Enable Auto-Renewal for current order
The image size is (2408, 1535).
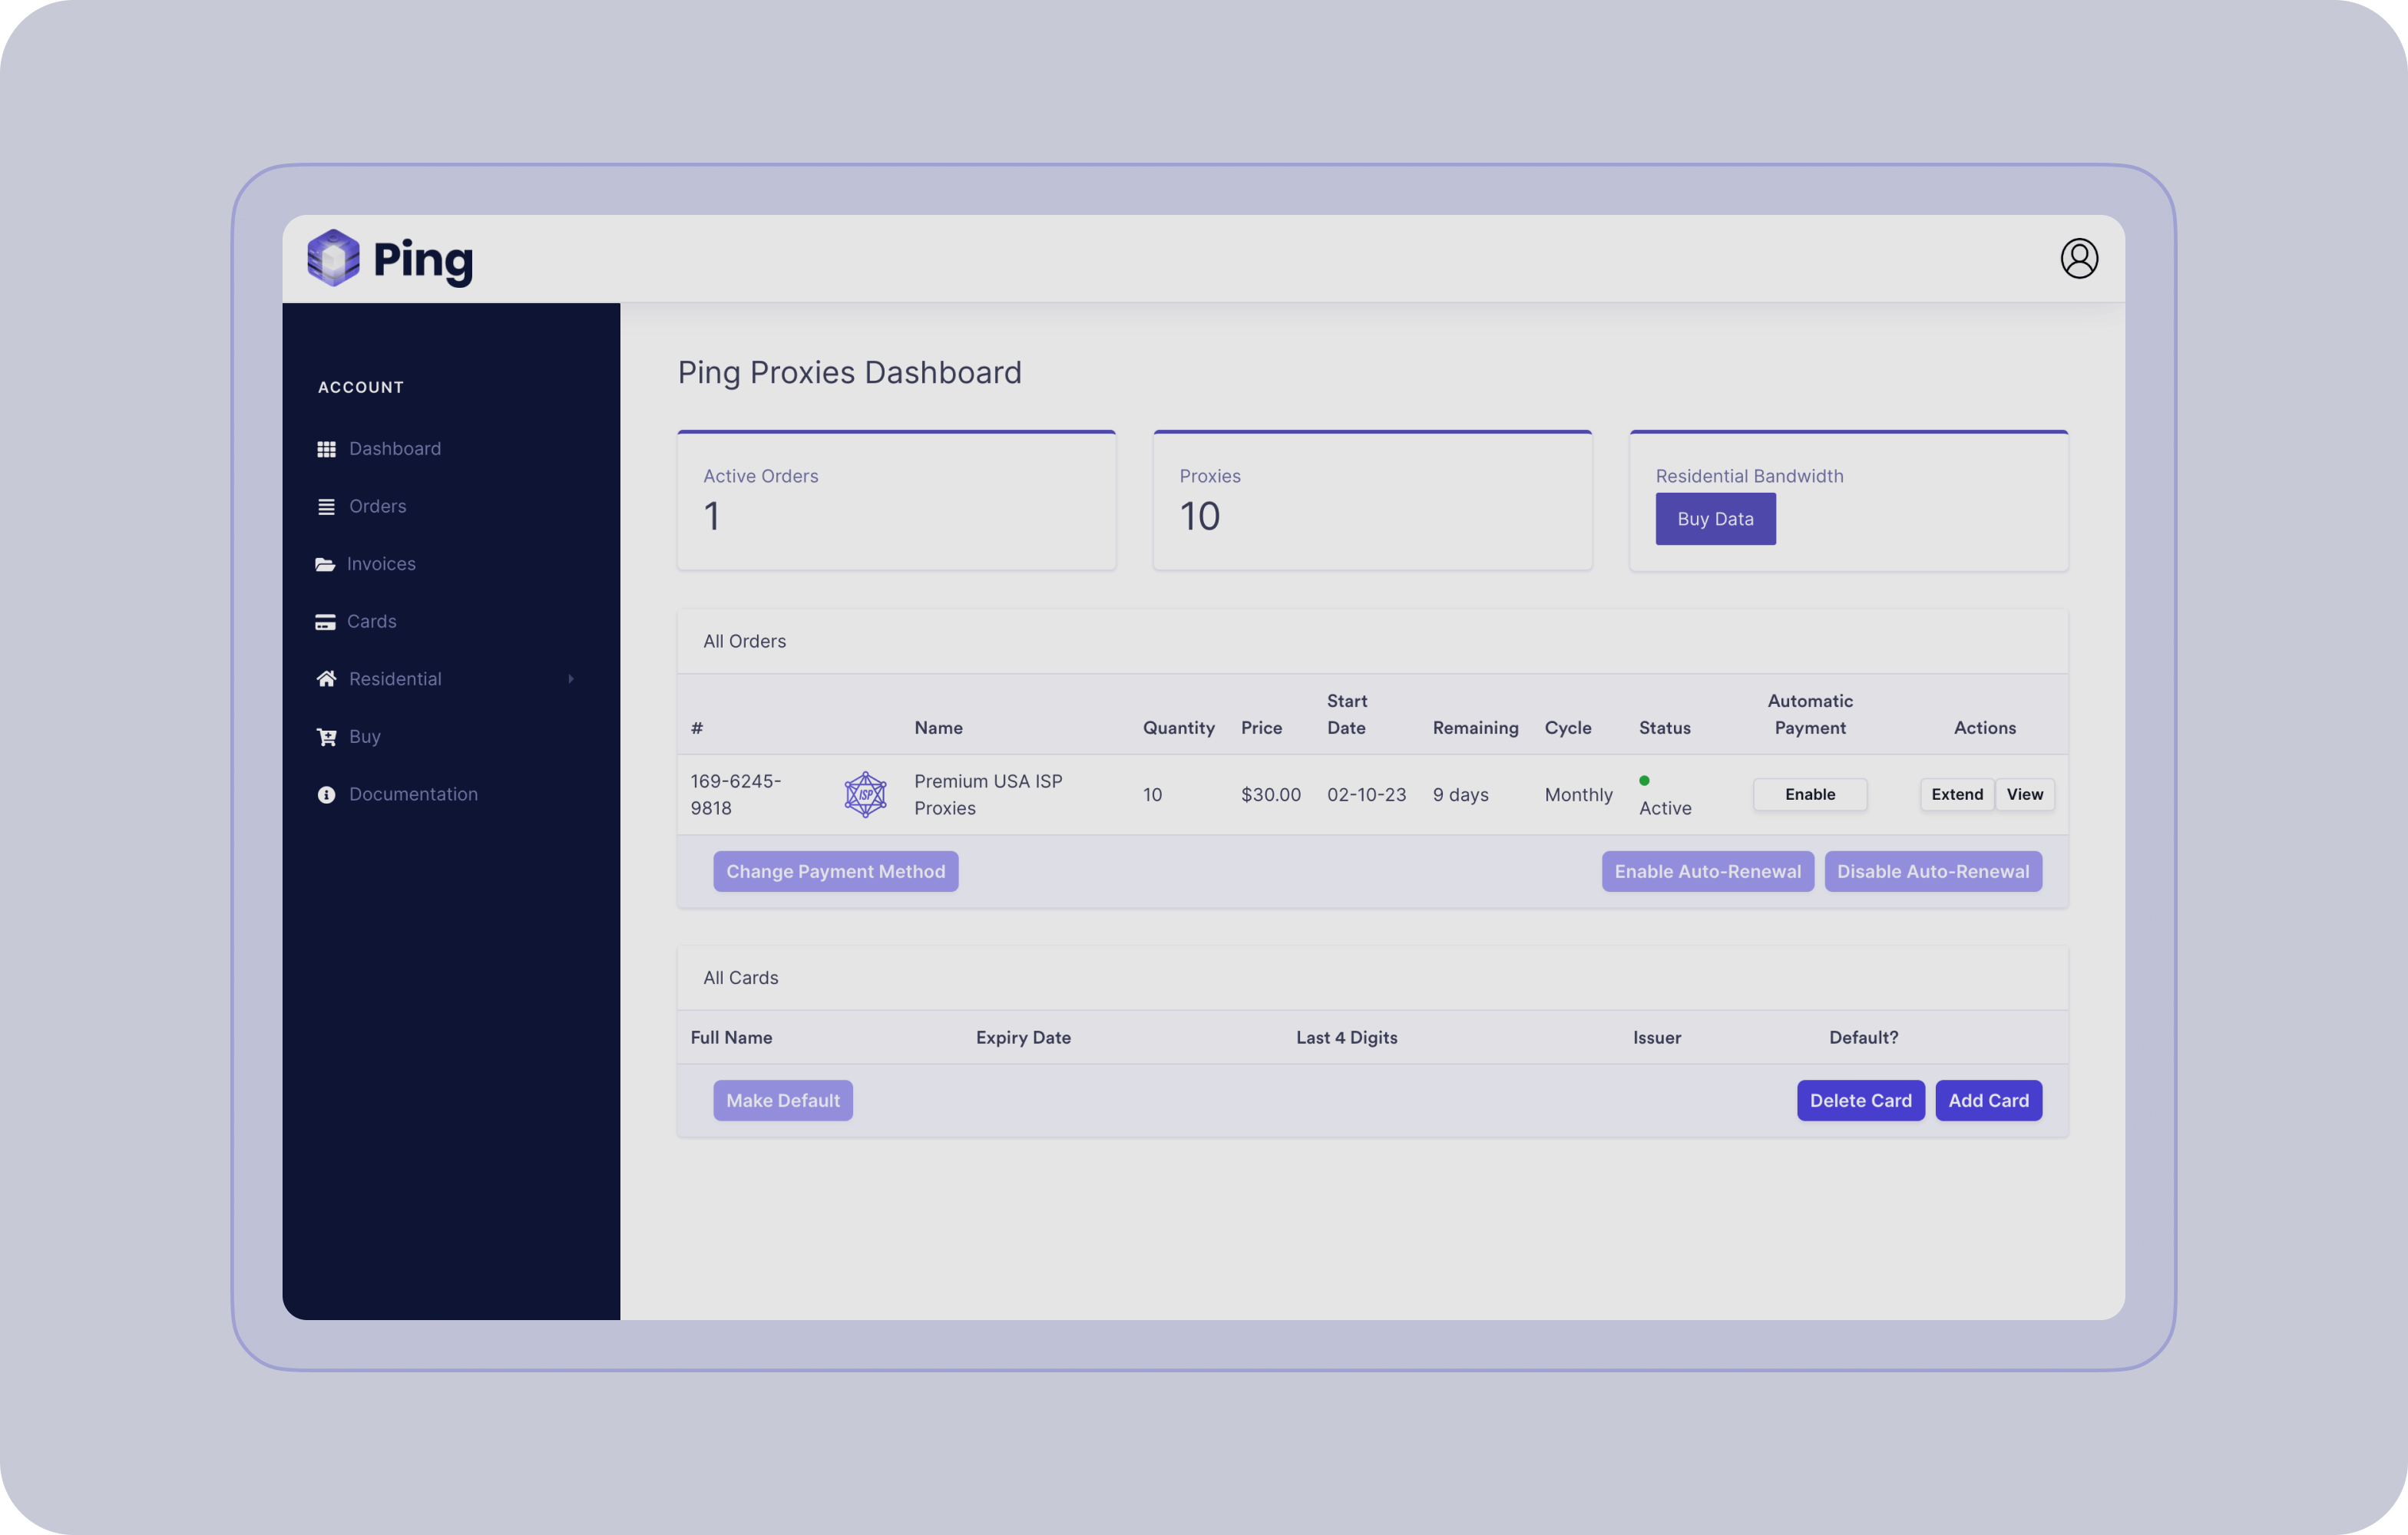tap(1708, 870)
